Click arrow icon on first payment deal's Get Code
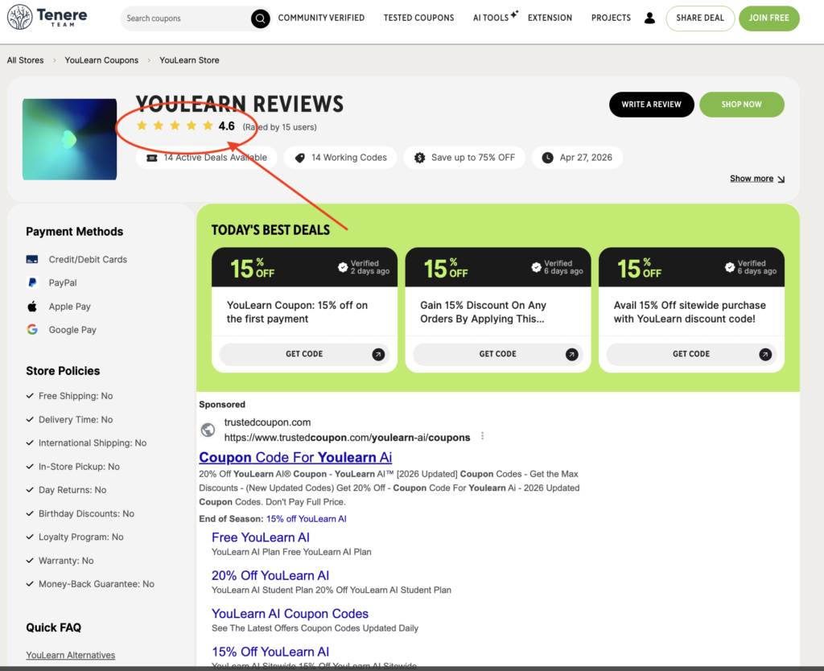 (x=378, y=354)
